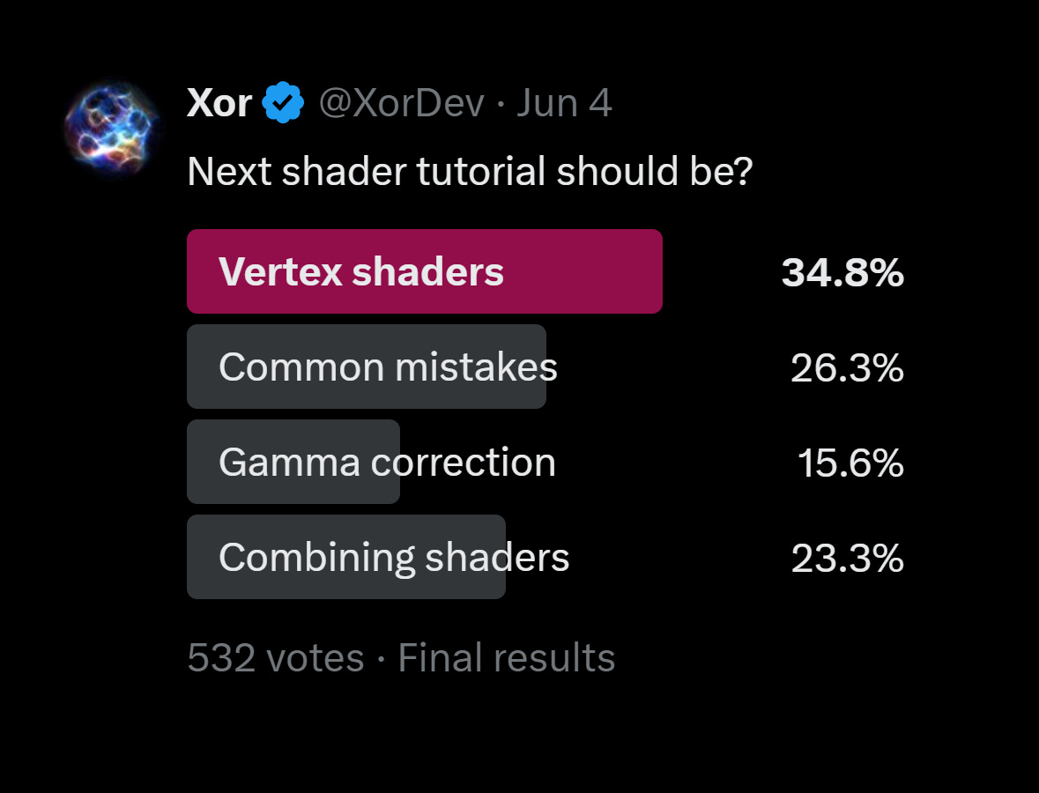The width and height of the screenshot is (1039, 793).
Task: Click the winning Vertex shaders result bar
Action: pos(425,271)
